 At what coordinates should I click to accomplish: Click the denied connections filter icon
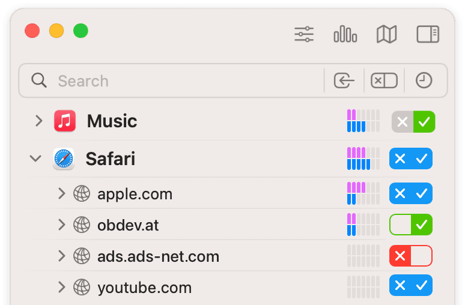(x=384, y=80)
